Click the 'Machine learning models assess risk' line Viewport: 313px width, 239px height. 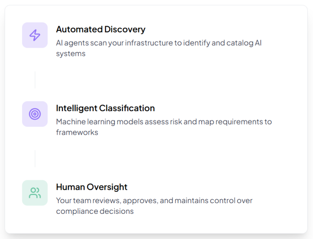[x=164, y=121]
